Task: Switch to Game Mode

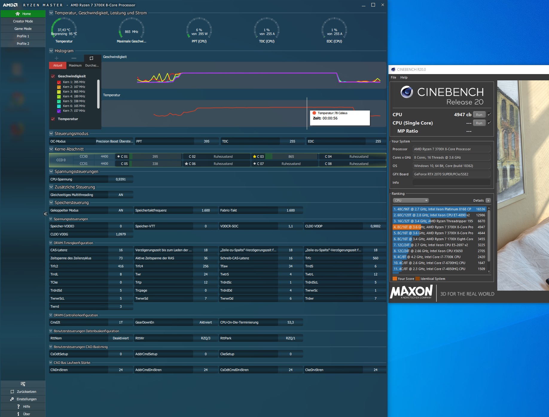Action: [x=23, y=29]
